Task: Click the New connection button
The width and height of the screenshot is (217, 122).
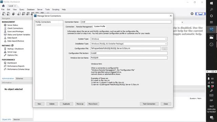Action: 39,104
